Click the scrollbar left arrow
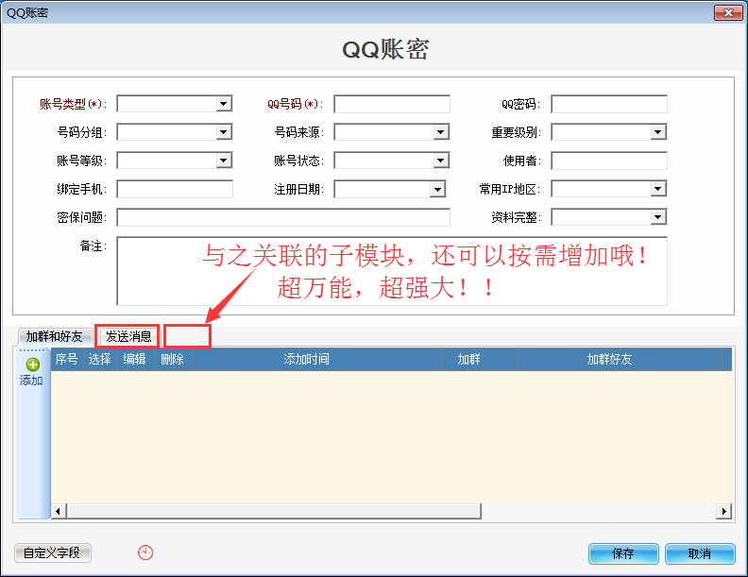The image size is (748, 577). (59, 511)
